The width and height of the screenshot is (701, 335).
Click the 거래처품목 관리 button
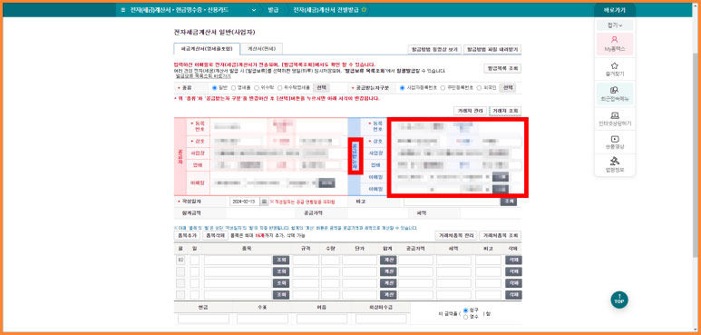[455, 235]
